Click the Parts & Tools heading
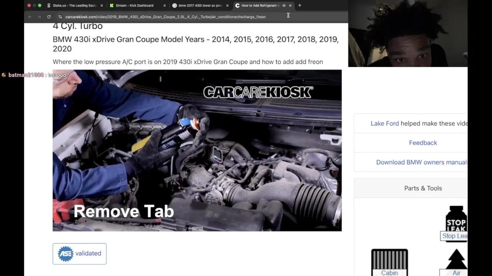 point(423,188)
